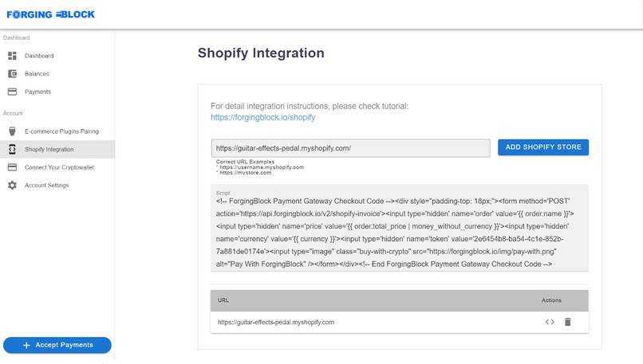Show script code for guitar-effects-pedal store
The image size is (643, 364).
point(550,322)
